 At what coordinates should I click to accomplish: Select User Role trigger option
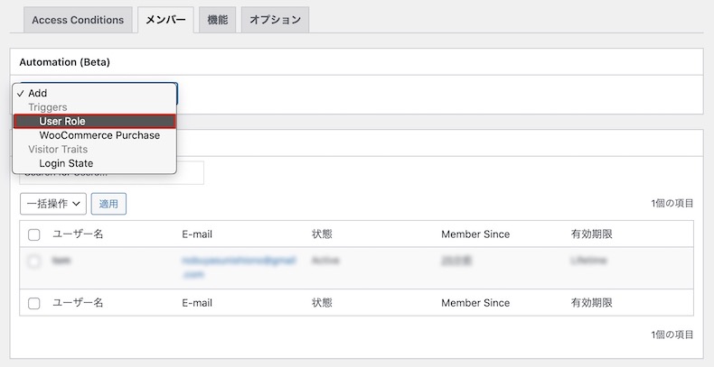click(94, 121)
